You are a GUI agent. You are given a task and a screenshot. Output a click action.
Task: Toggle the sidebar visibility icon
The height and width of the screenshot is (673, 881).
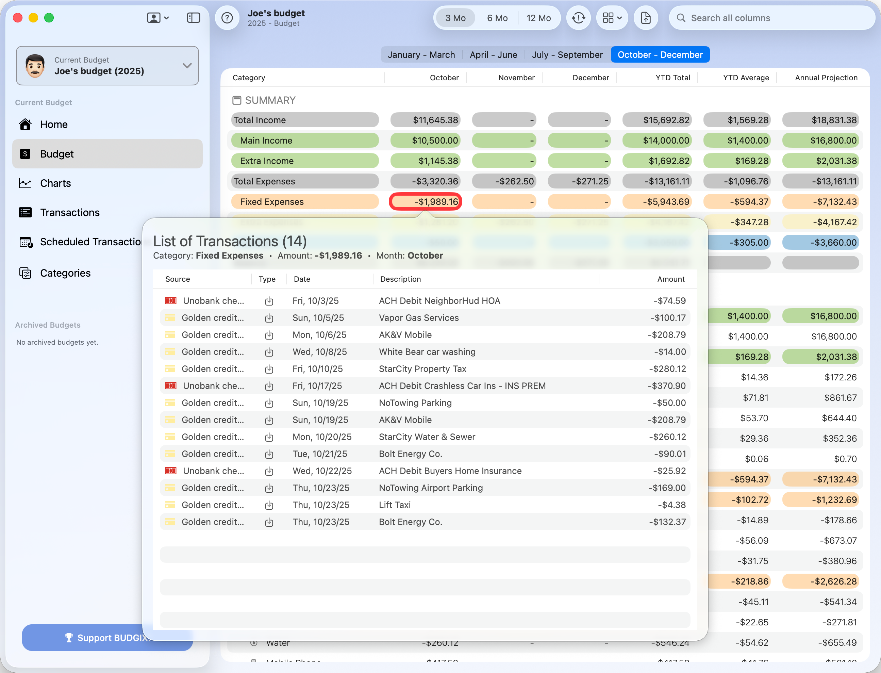point(194,18)
